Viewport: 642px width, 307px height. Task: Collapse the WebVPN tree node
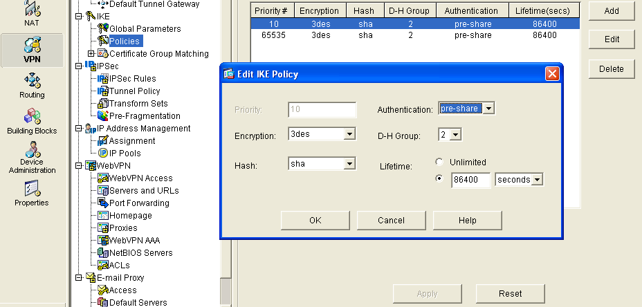click(79, 166)
